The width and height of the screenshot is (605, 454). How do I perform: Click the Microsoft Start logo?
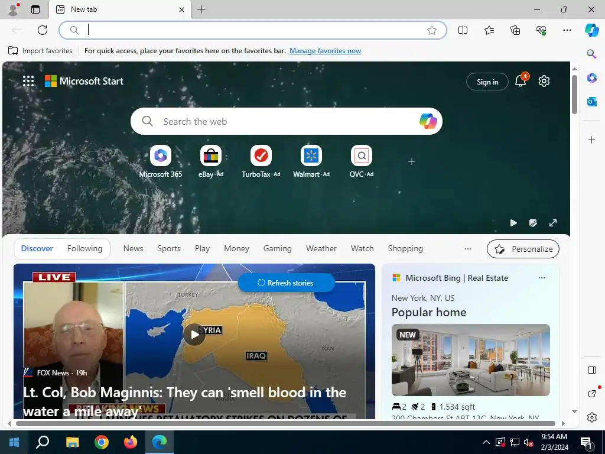click(84, 81)
